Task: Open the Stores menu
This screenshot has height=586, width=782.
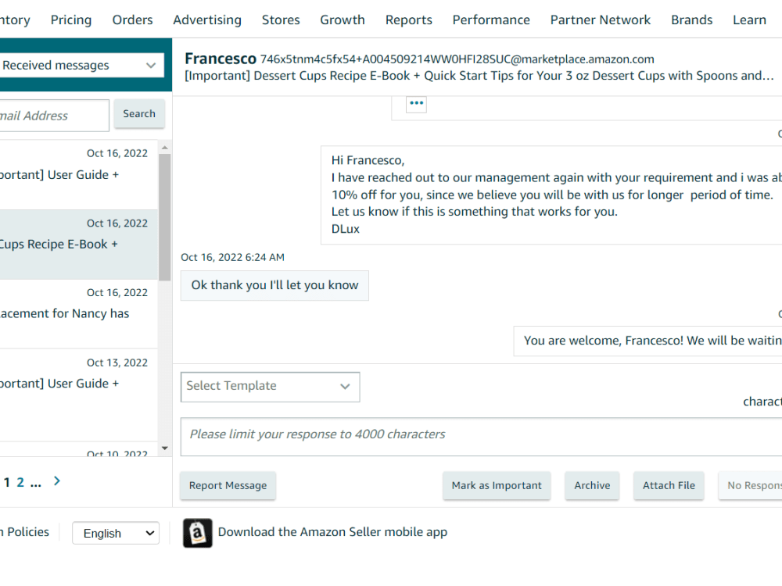Action: point(281,20)
